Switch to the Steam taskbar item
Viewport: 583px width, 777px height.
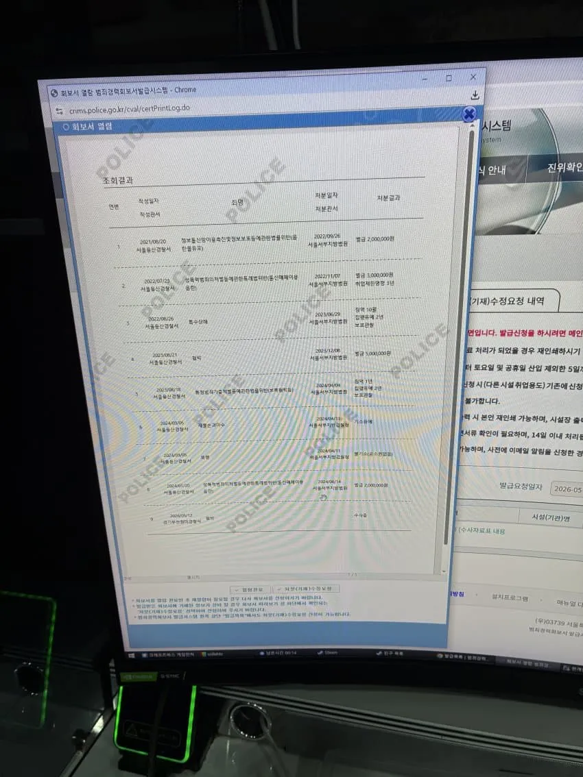(328, 652)
